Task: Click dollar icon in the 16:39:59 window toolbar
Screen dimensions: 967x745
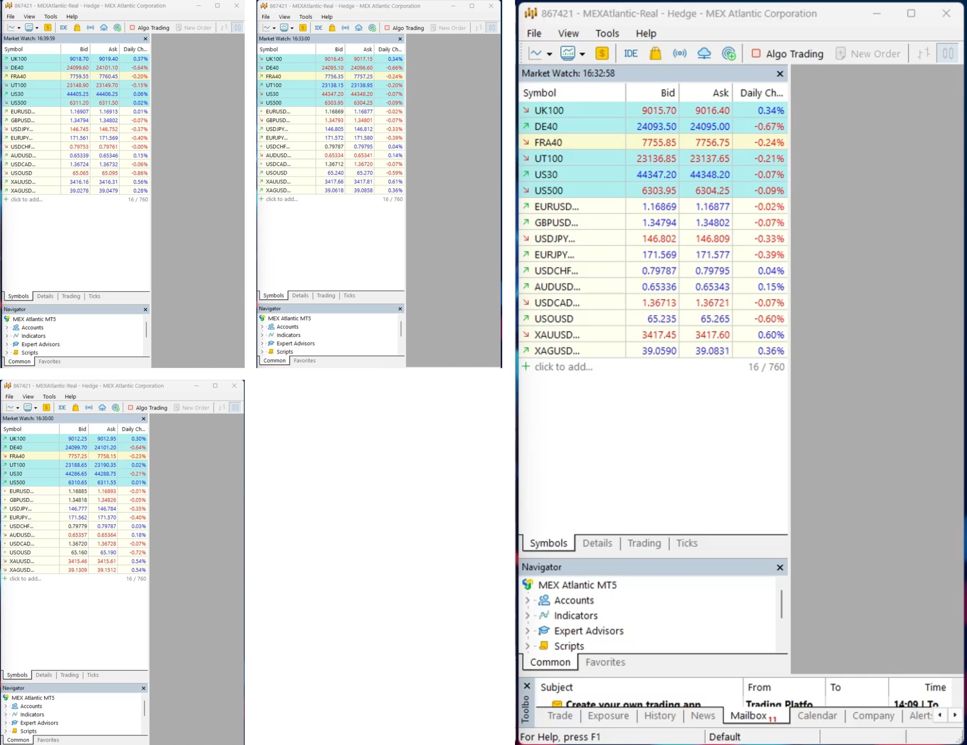Action: click(48, 27)
